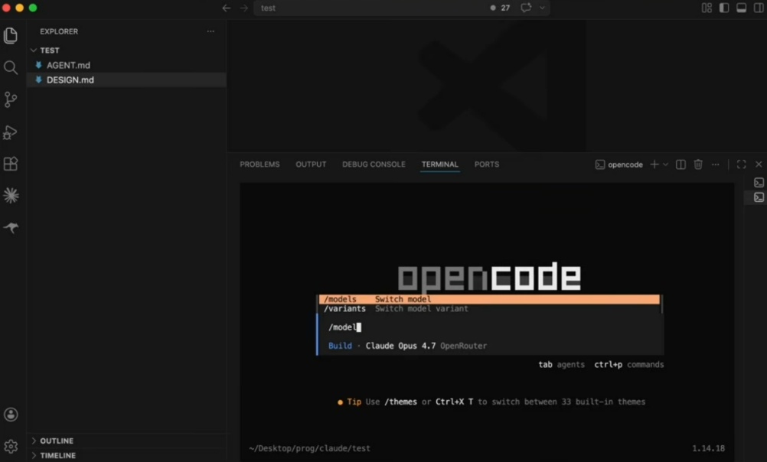Select the /models Switch model suggestion

[489, 299]
